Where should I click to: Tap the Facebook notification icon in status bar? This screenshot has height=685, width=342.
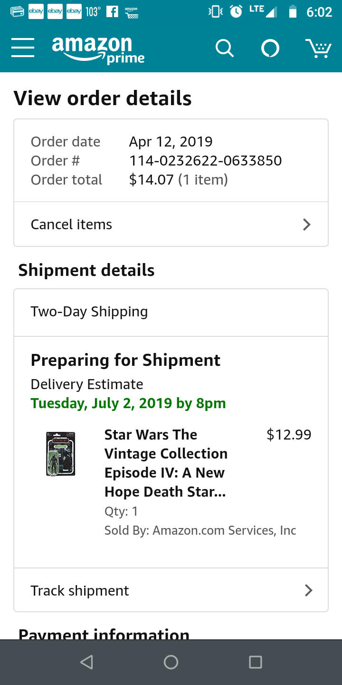(x=112, y=12)
